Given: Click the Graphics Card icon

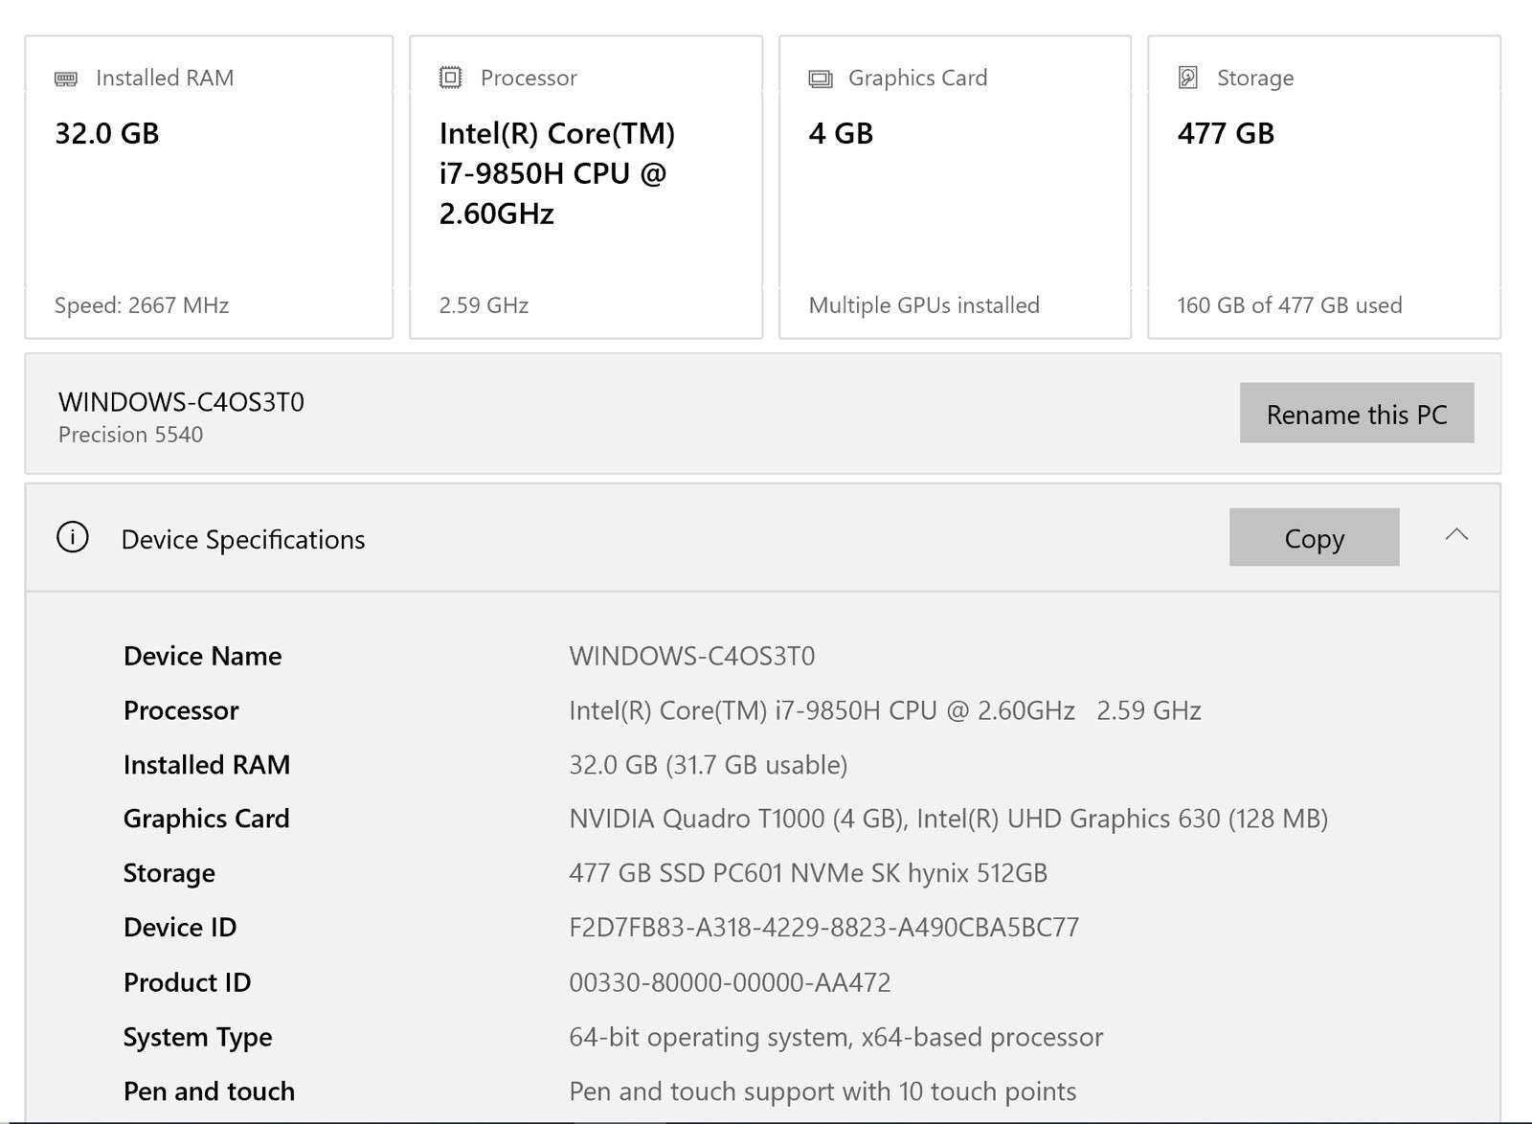Looking at the screenshot, I should [x=821, y=79].
